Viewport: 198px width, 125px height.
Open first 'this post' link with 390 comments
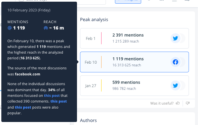(52, 96)
